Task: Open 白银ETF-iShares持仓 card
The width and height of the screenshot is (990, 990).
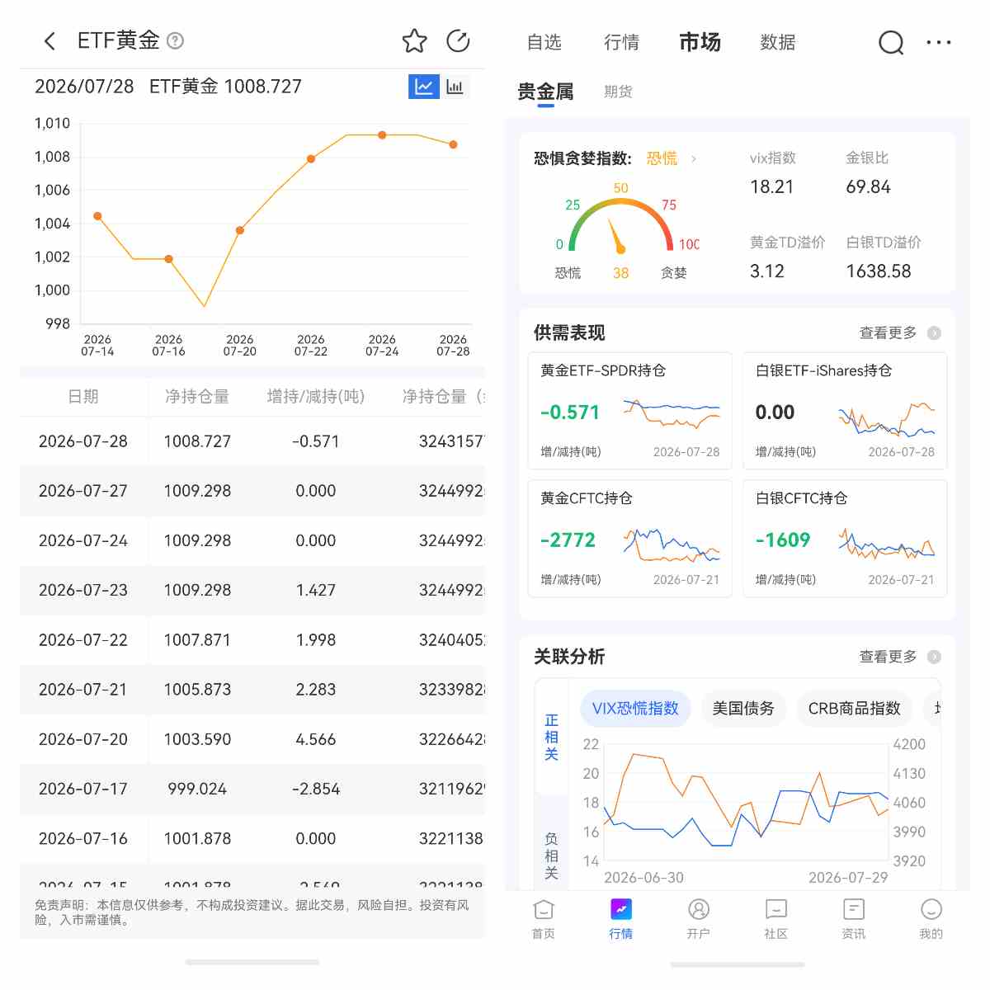Action: (x=845, y=411)
